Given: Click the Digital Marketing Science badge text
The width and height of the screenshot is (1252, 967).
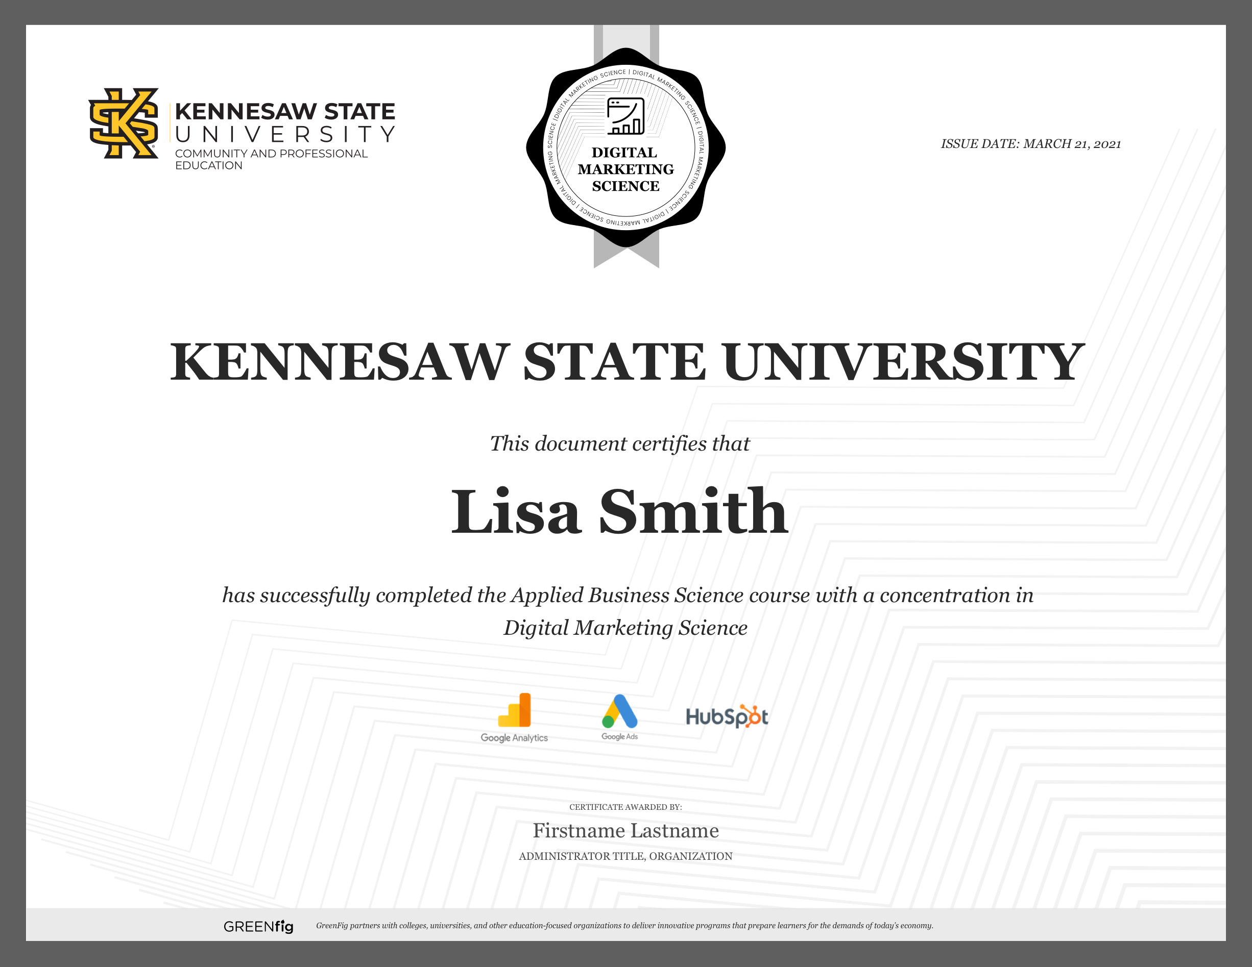Looking at the screenshot, I should click(x=625, y=169).
